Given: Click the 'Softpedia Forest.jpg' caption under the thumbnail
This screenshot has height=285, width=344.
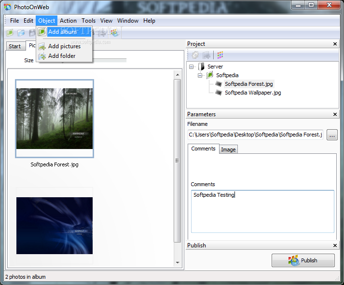Looking at the screenshot, I should (x=55, y=164).
